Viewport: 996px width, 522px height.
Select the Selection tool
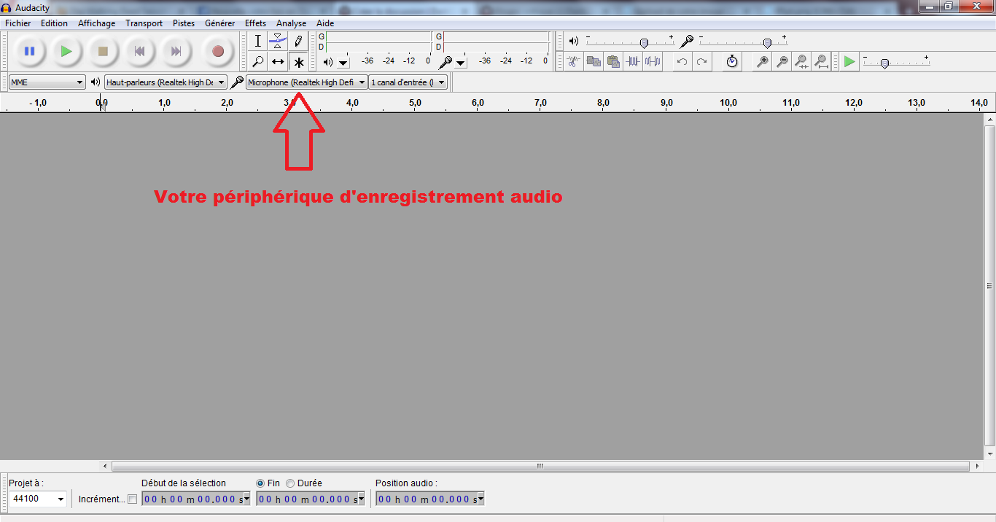pyautogui.click(x=257, y=41)
